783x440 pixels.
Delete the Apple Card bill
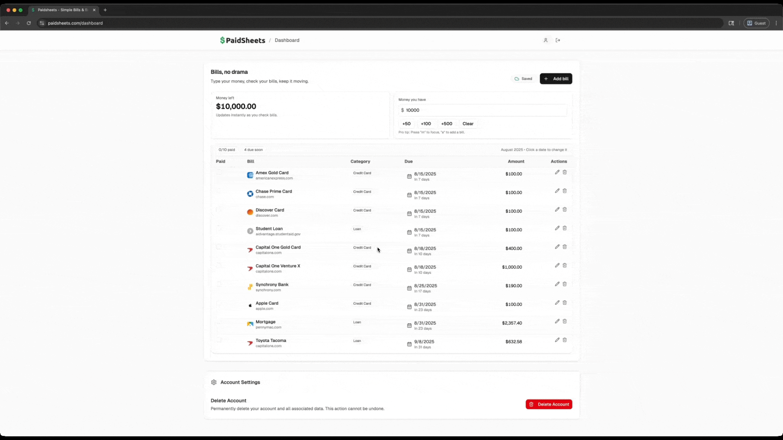point(565,303)
